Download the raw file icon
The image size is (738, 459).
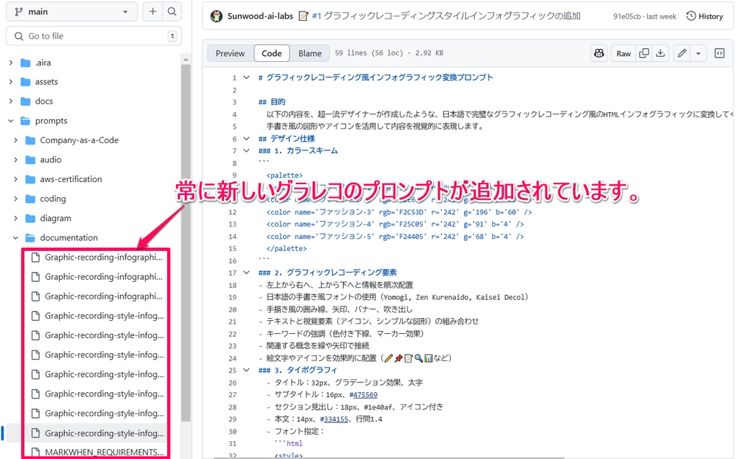coord(660,53)
